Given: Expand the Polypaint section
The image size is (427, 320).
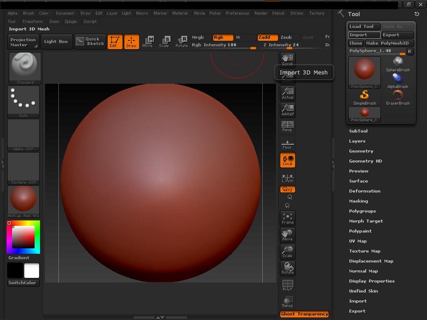Looking at the screenshot, I should pyautogui.click(x=360, y=231).
